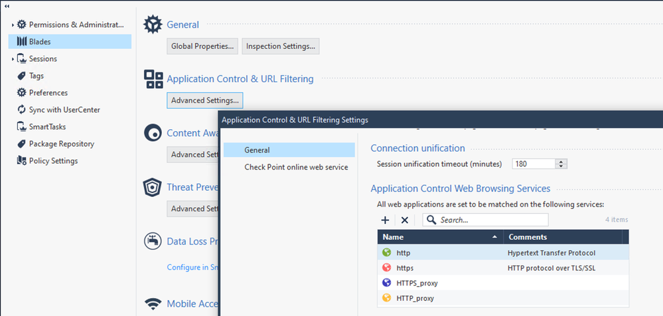663x316 pixels.
Task: Click the Package Repository icon
Action: 21,144
